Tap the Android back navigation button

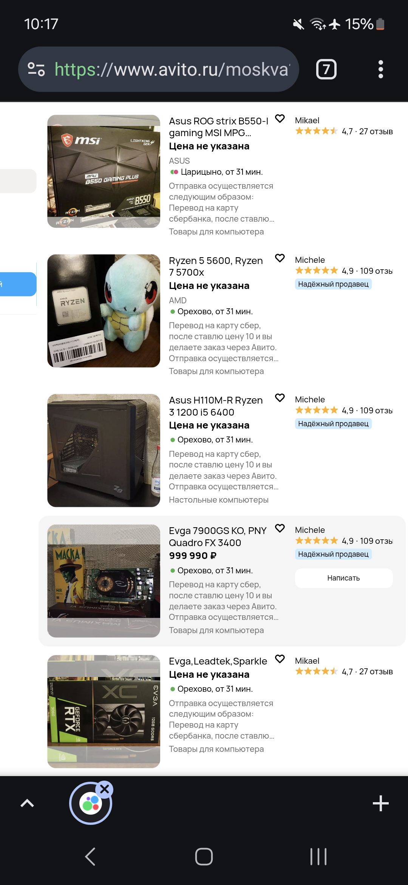(90, 857)
